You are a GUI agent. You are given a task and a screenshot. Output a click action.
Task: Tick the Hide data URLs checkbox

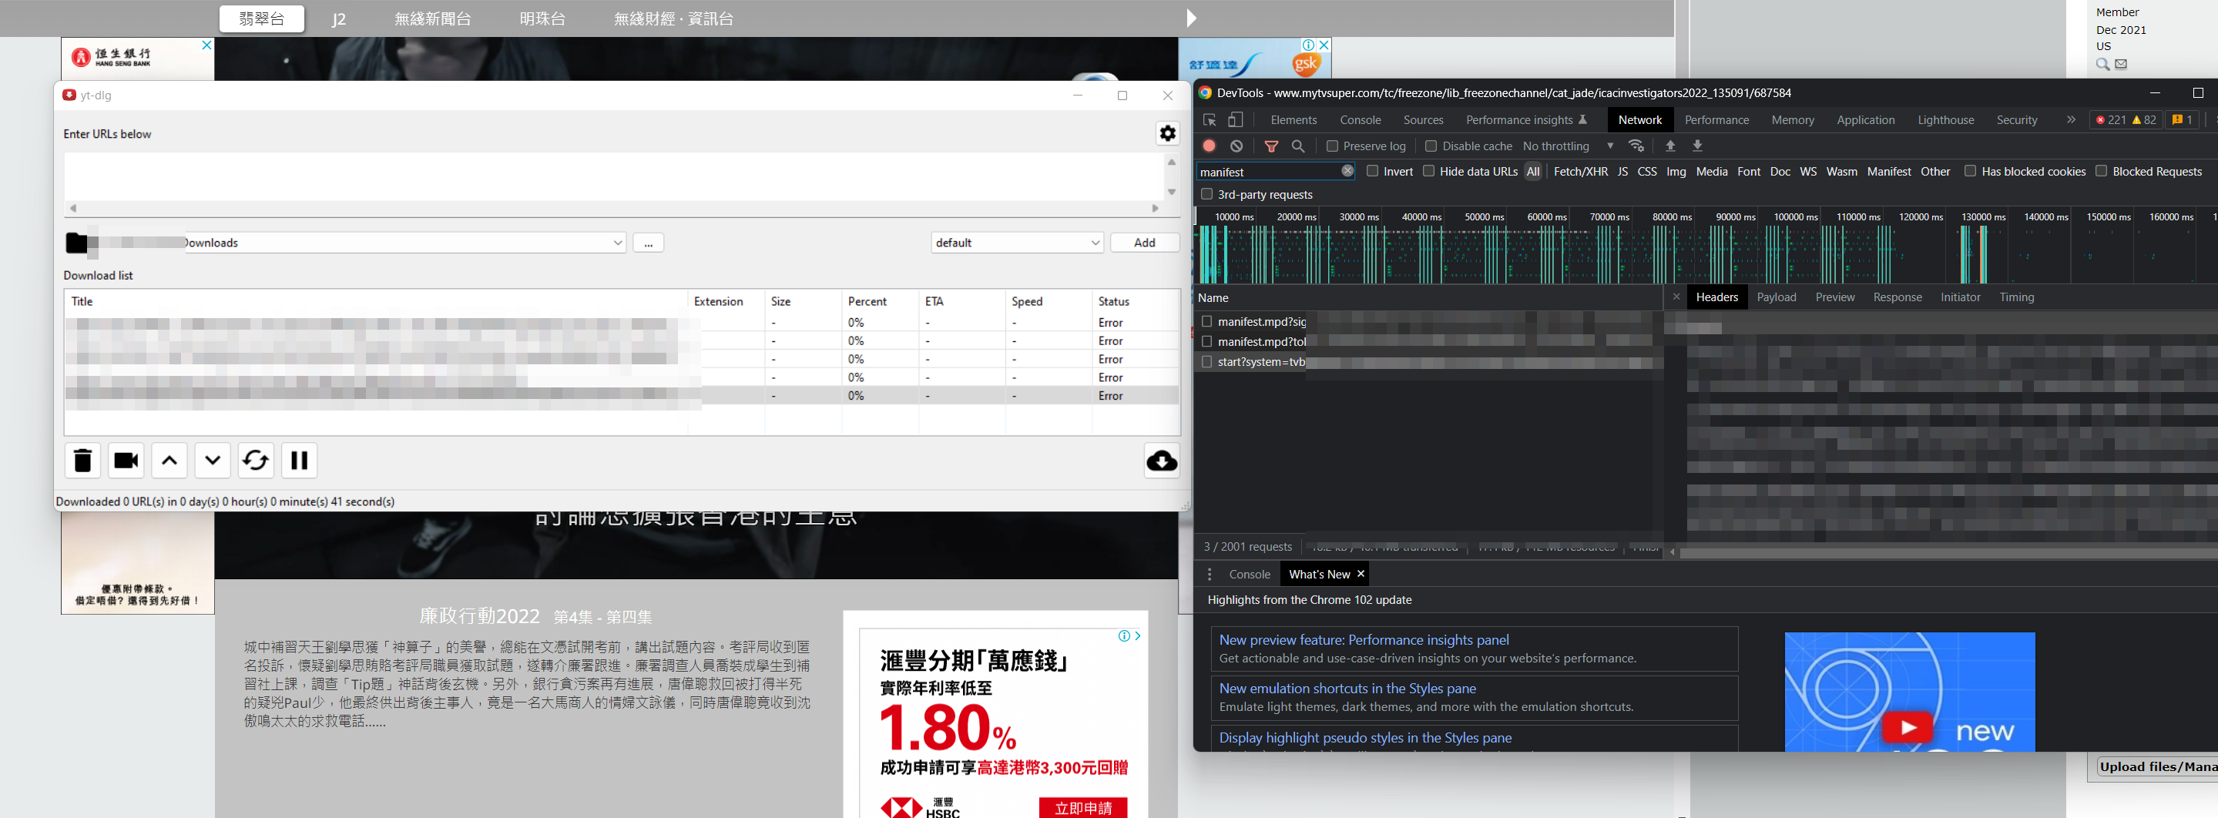(1428, 171)
